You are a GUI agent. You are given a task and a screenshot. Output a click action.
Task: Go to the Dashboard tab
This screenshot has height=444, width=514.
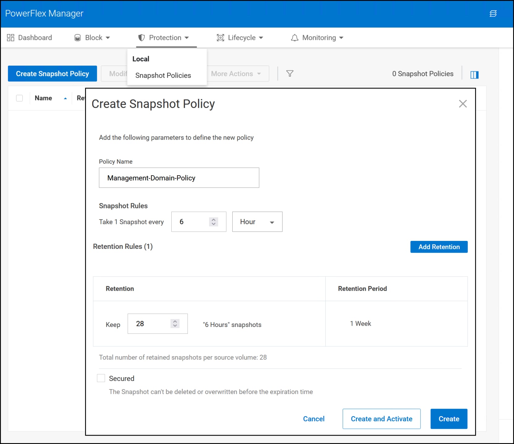[30, 38]
